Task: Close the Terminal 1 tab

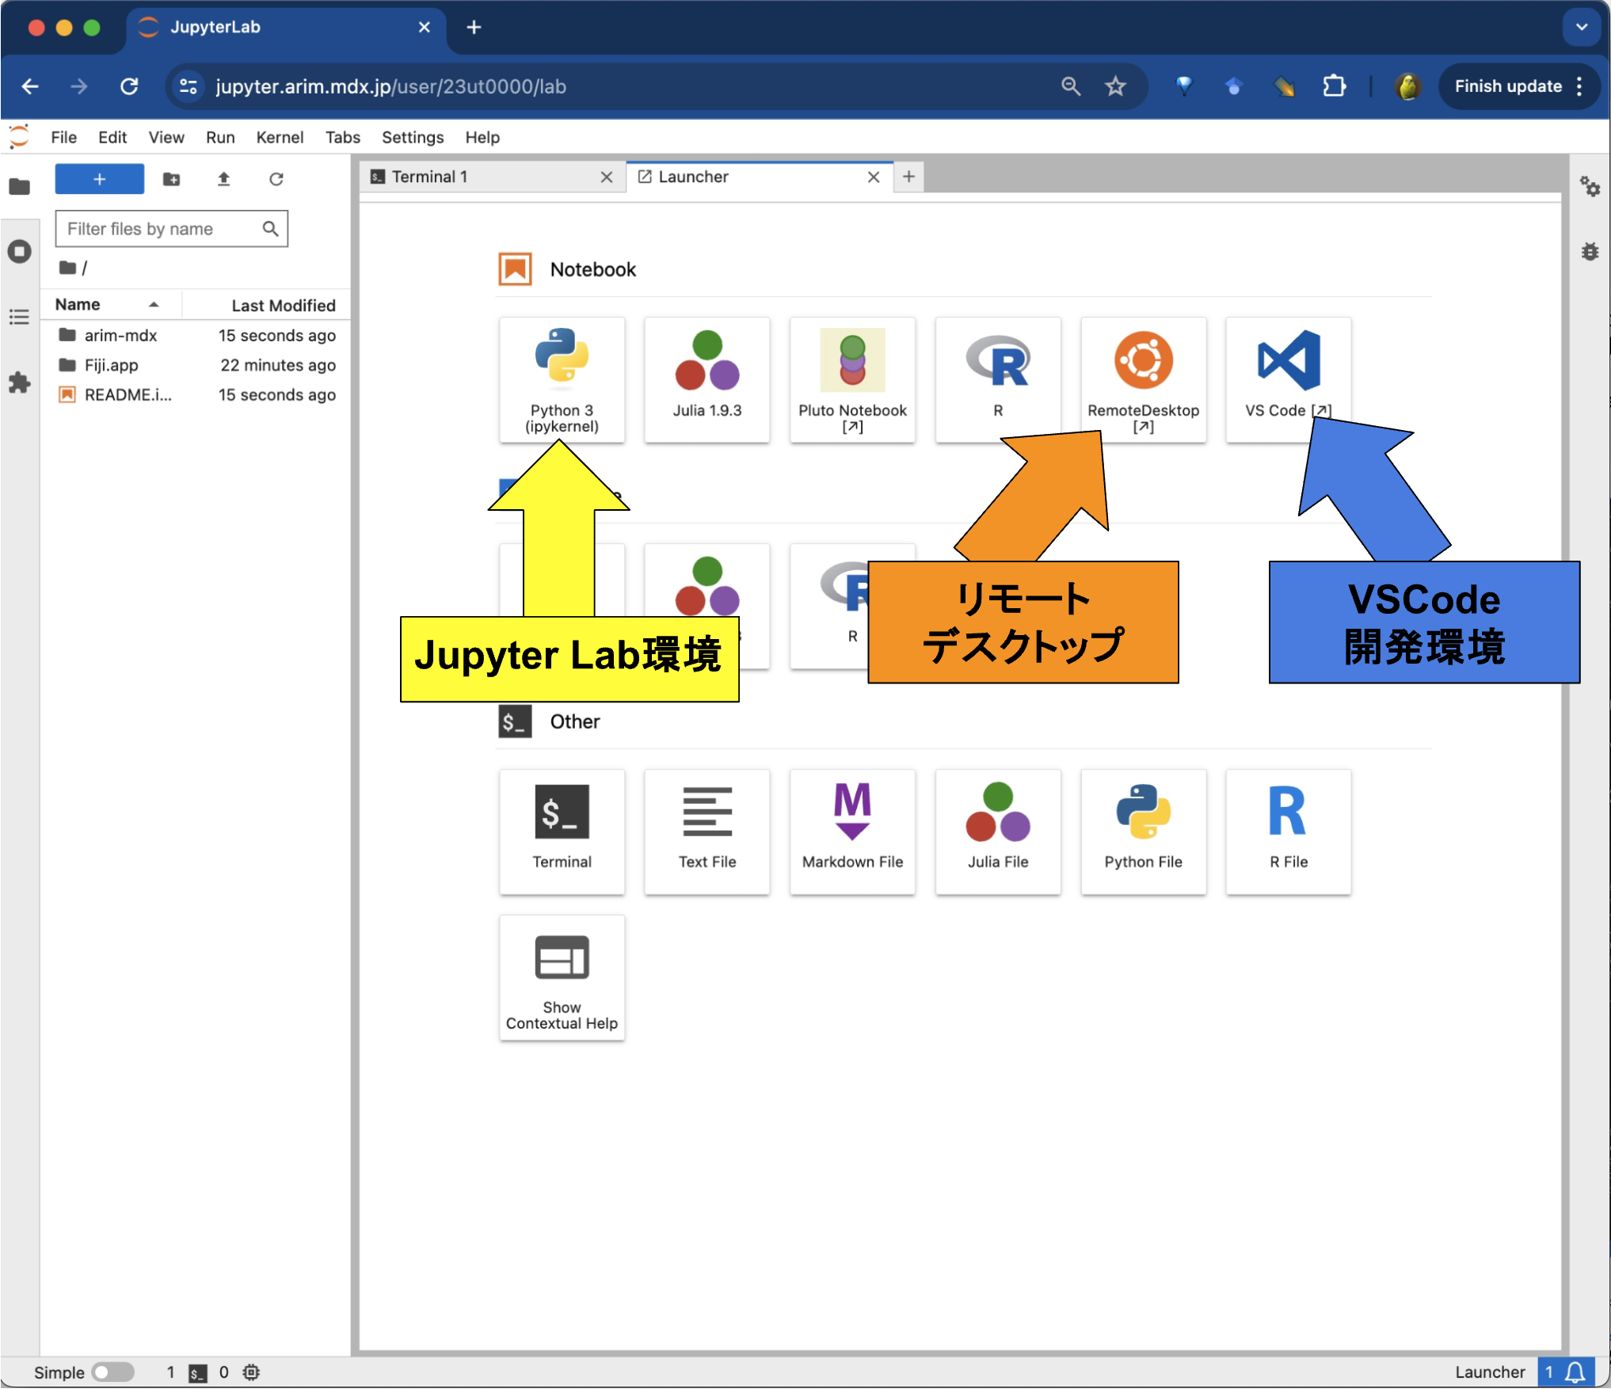Action: 607,177
